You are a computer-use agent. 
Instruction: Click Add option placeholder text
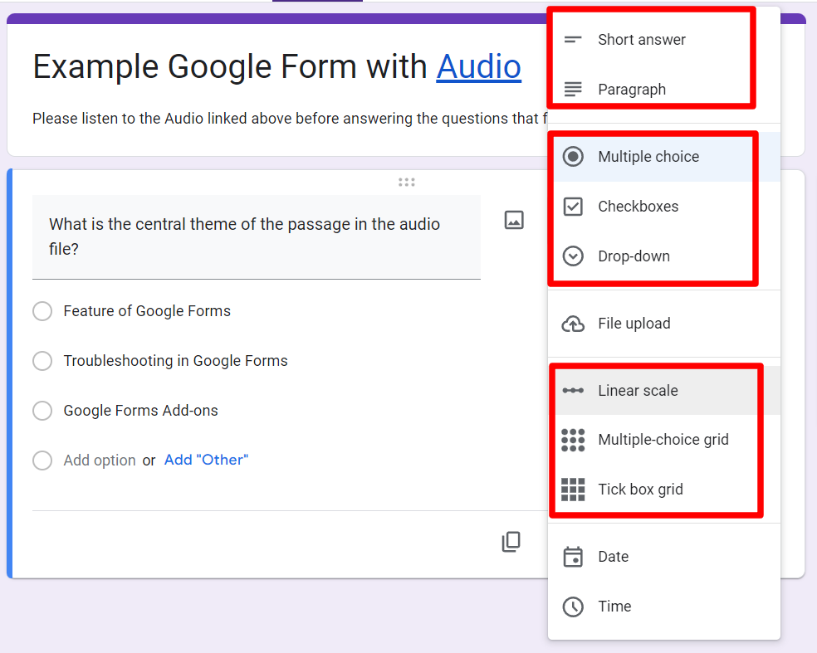pos(100,461)
